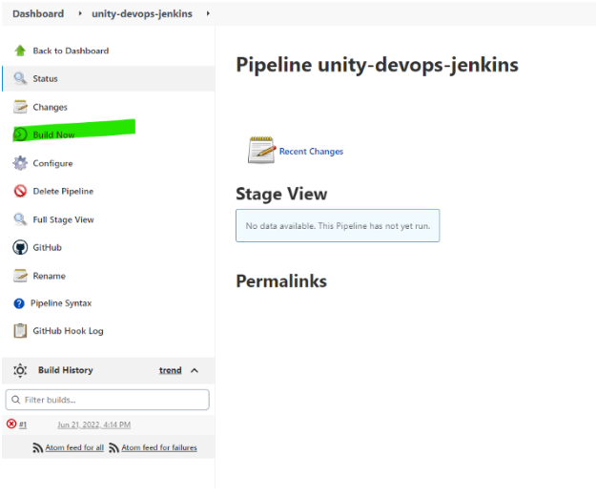Open Full Stage View
Viewport: 596px width, 497px height.
point(63,219)
